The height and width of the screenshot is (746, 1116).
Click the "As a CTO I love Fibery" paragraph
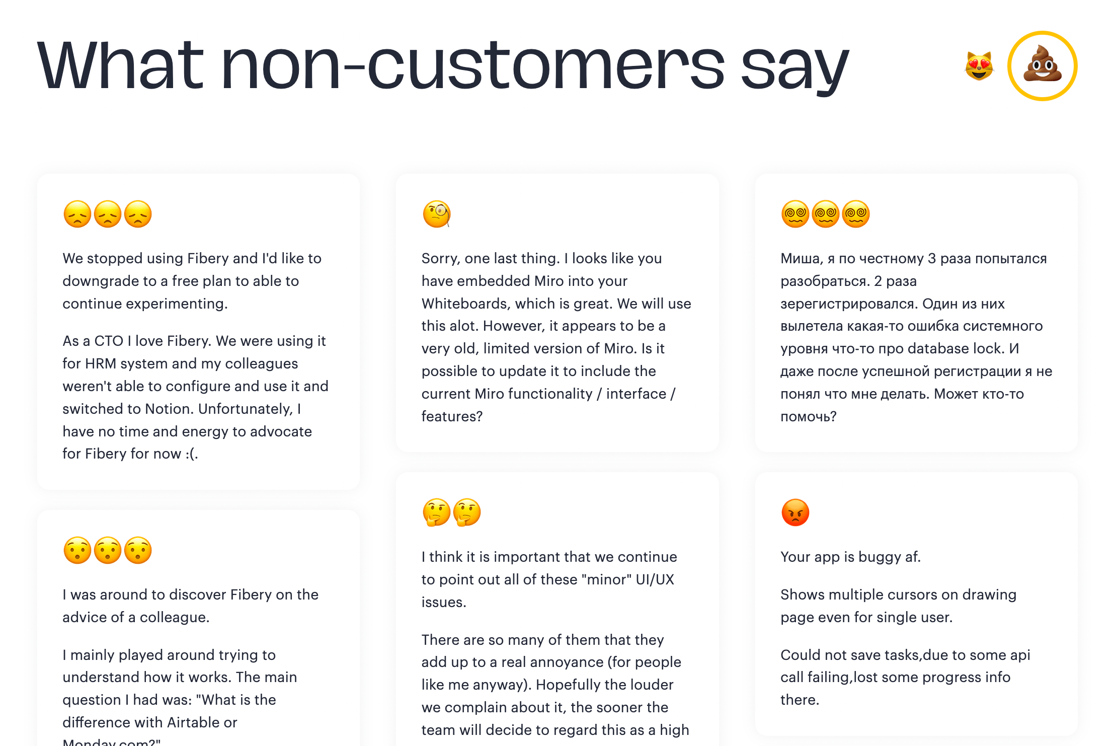pos(195,397)
